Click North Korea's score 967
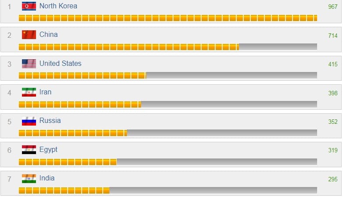343x198 pixels. coord(333,7)
